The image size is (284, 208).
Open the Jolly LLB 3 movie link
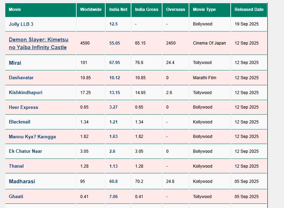pos(21,24)
